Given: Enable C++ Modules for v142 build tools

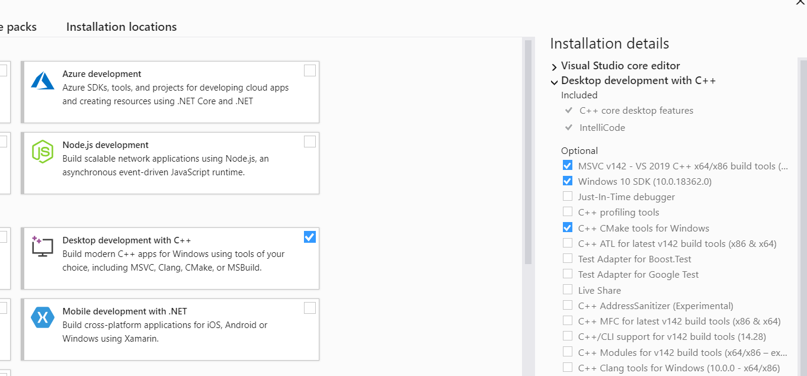Looking at the screenshot, I should point(568,352).
